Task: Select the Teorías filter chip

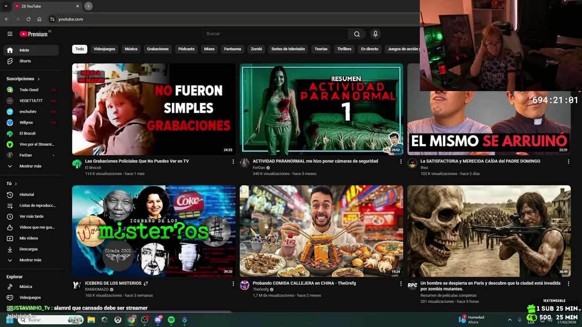Action: pyautogui.click(x=321, y=49)
